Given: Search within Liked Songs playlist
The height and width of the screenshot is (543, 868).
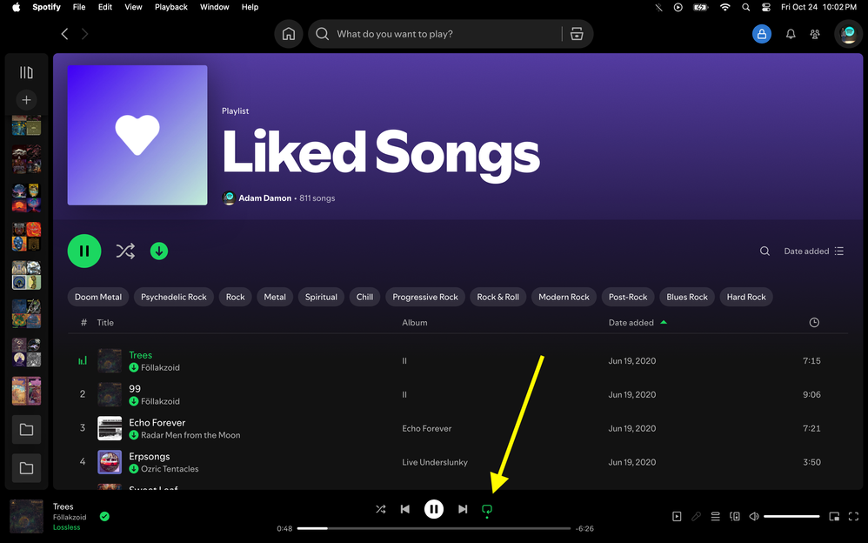Looking at the screenshot, I should [765, 251].
